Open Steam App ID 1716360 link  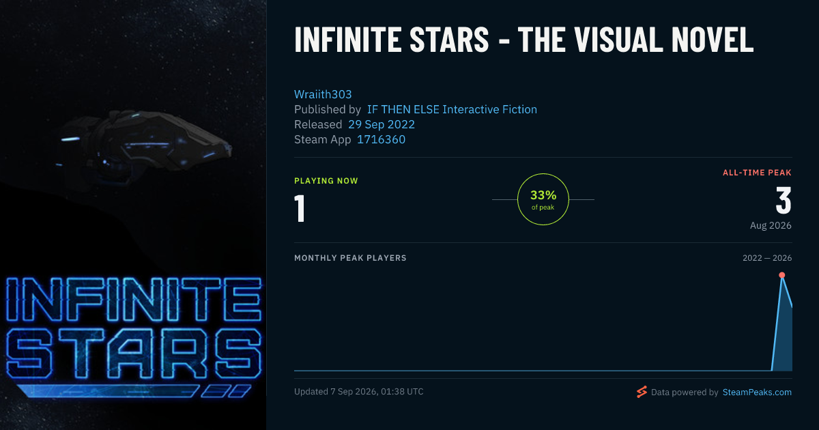click(x=382, y=139)
